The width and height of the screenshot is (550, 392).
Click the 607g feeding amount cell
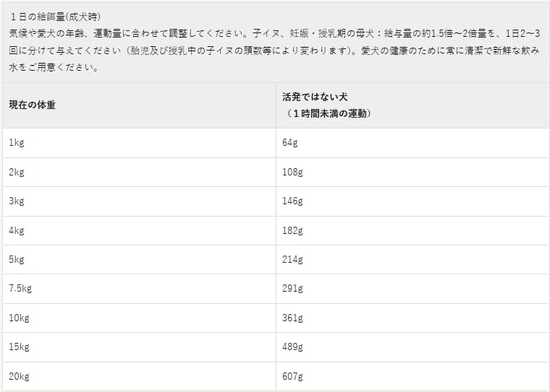coord(292,377)
